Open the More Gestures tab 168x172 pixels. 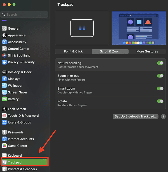point(147,51)
